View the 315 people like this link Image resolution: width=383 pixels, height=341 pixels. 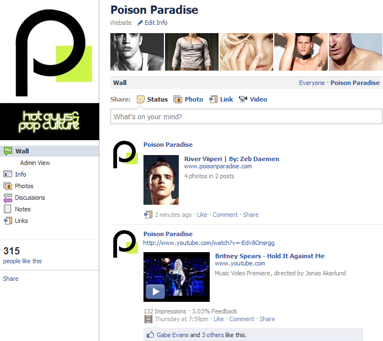coord(22,261)
